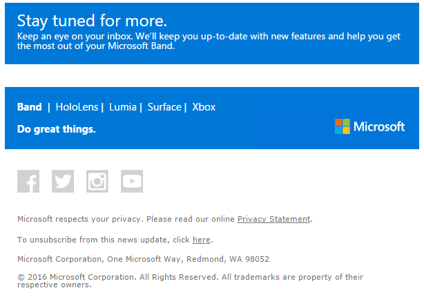Click the "Microsoft respects your privacy" sentence
This screenshot has width=424, height=297.
click(x=126, y=219)
